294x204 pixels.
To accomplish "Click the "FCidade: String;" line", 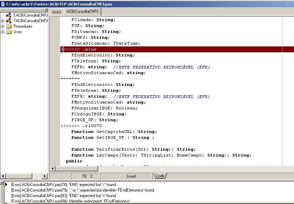I will 93,20.
